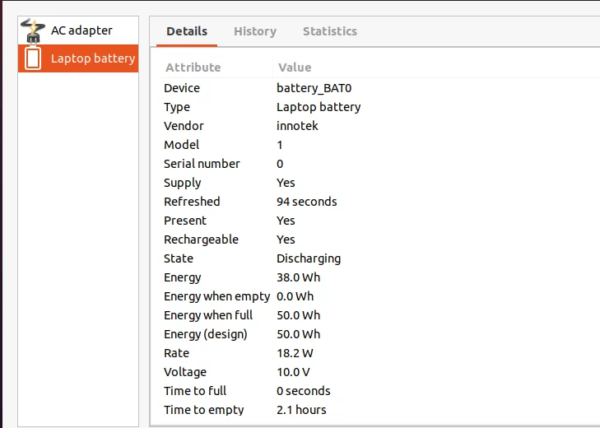This screenshot has height=428, width=600.
Task: Click the Laptop battery icon
Action: click(x=33, y=58)
